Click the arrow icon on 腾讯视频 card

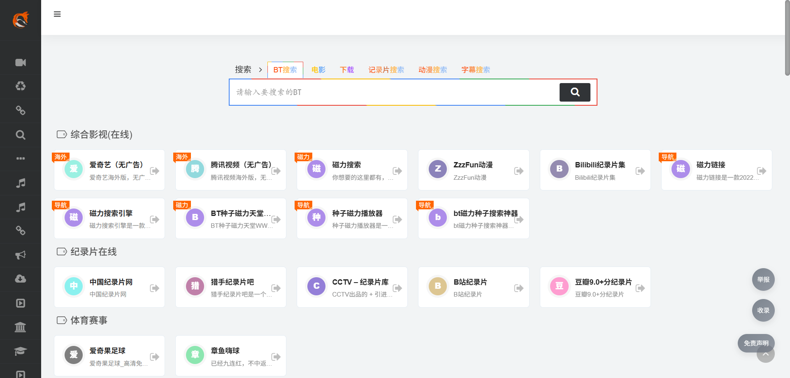tap(276, 171)
